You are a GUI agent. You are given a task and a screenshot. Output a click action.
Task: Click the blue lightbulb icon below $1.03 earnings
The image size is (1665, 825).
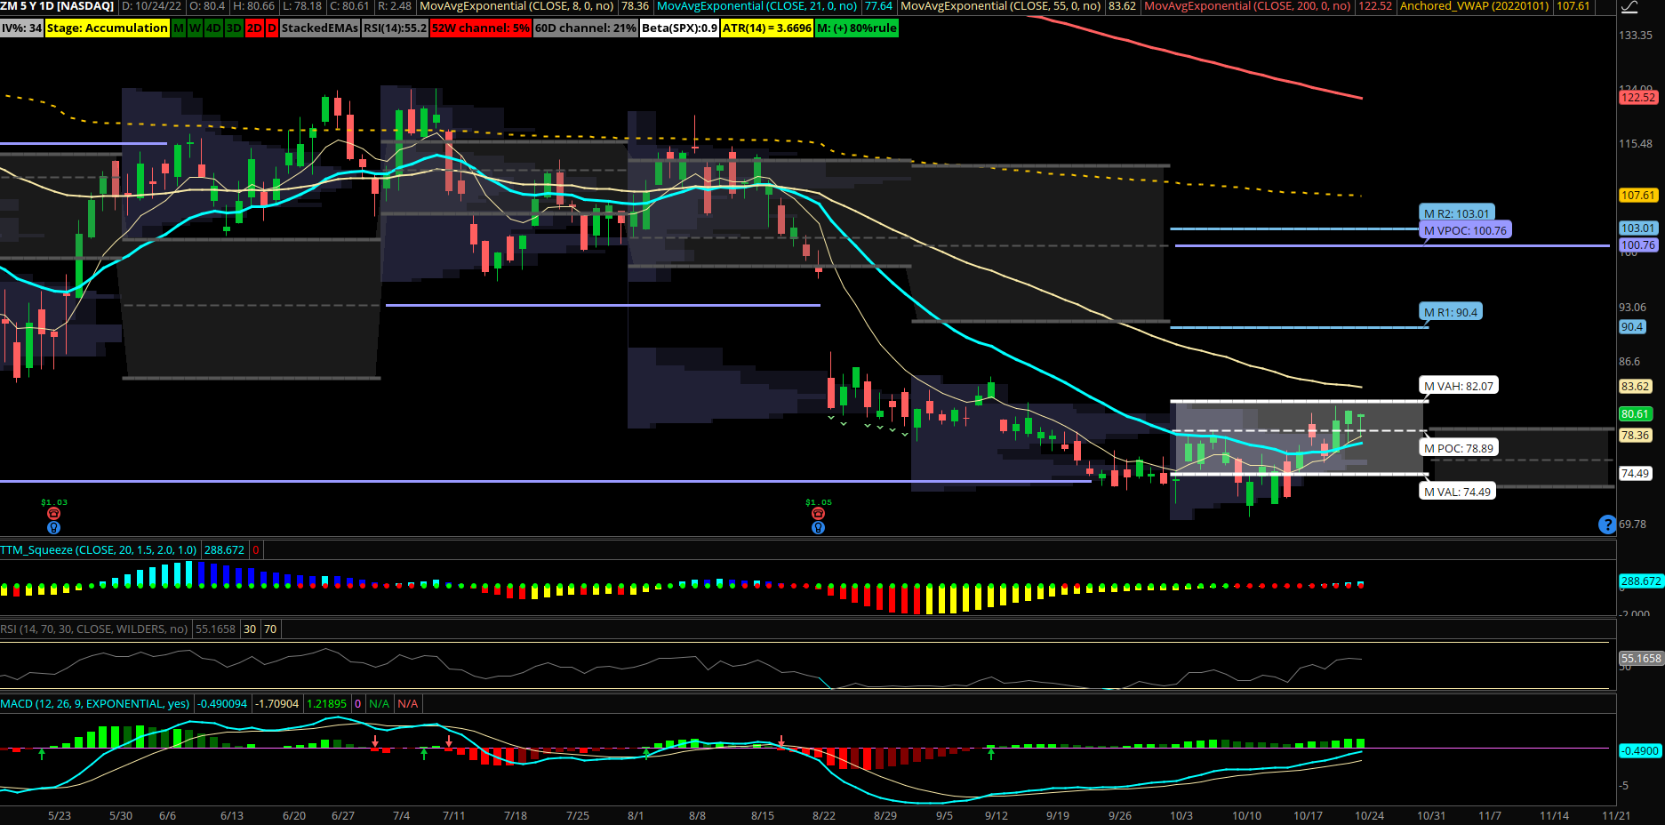53,528
